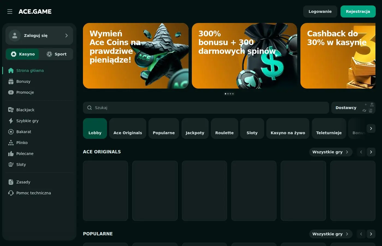382x246 pixels.
Task: Select the Kasyno na żywo tab
Action: click(x=288, y=128)
